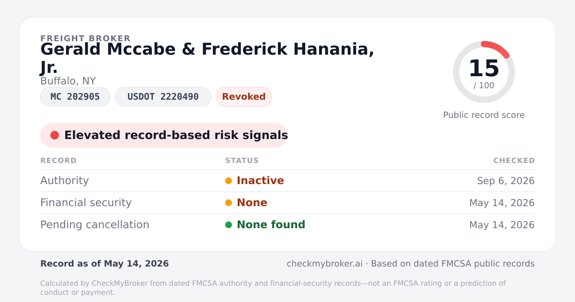575x302 pixels.
Task: Click the Elevated record-based risk signals banner
Action: click(164, 135)
